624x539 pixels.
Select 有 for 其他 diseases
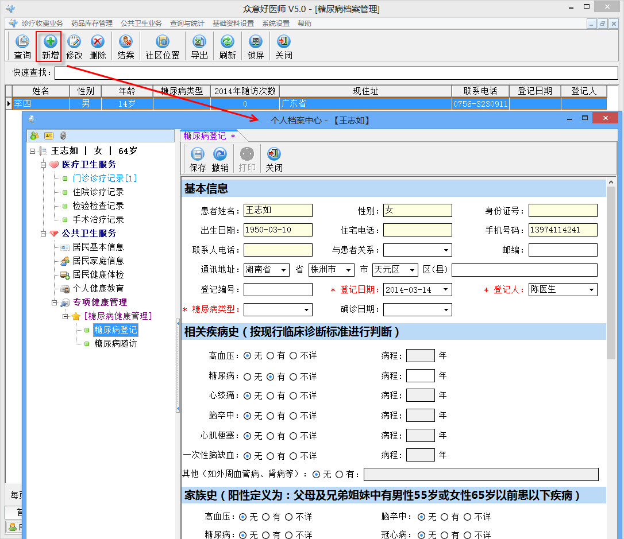pyautogui.click(x=339, y=474)
